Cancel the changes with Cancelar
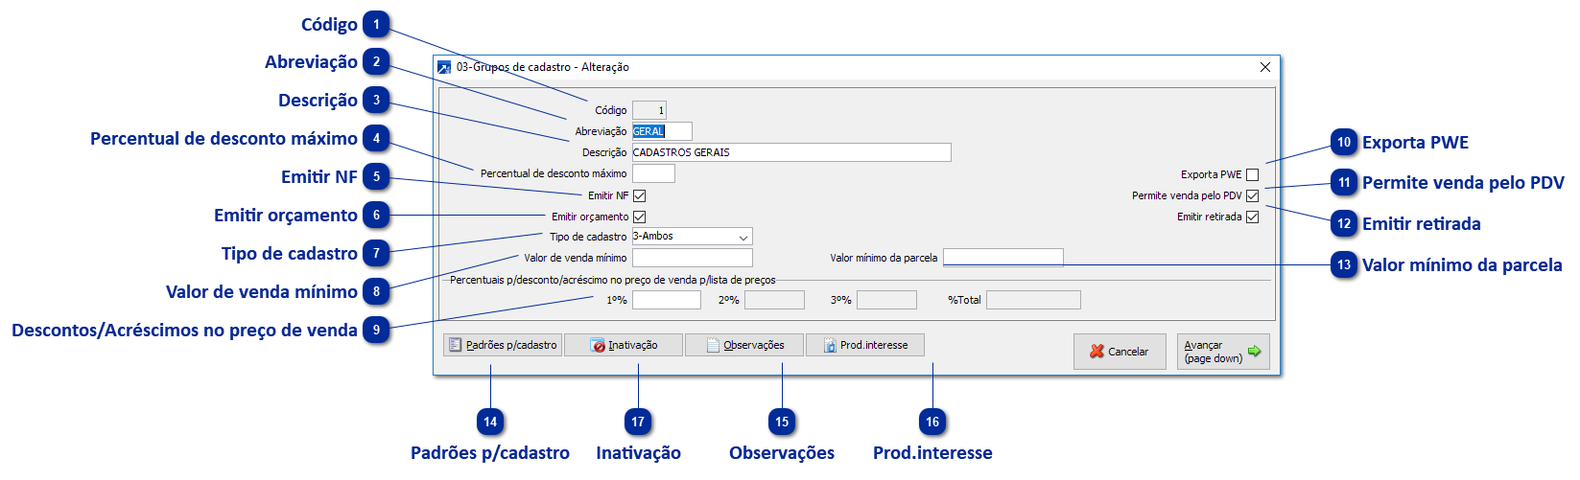 [1120, 352]
